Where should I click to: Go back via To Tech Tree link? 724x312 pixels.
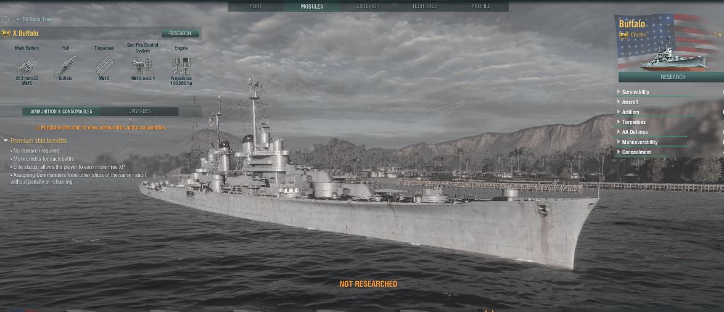pos(34,19)
